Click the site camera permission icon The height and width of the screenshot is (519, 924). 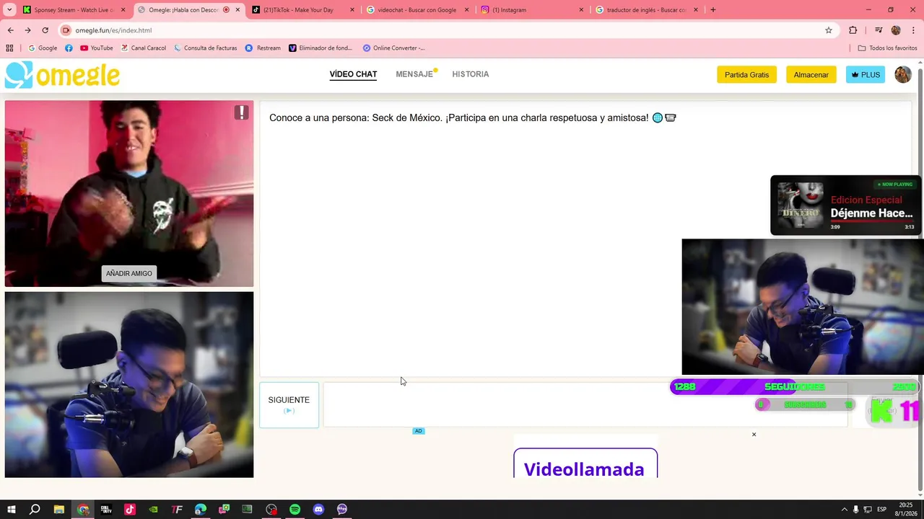(x=66, y=30)
